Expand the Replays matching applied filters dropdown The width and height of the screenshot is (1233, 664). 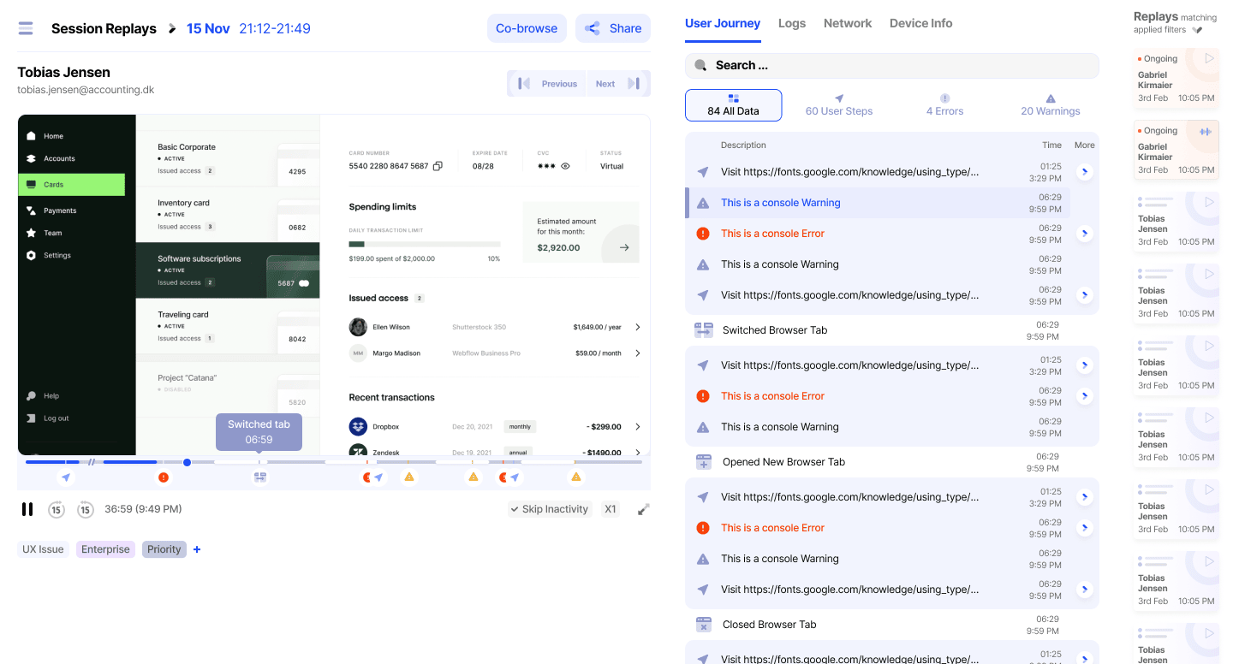(1197, 30)
